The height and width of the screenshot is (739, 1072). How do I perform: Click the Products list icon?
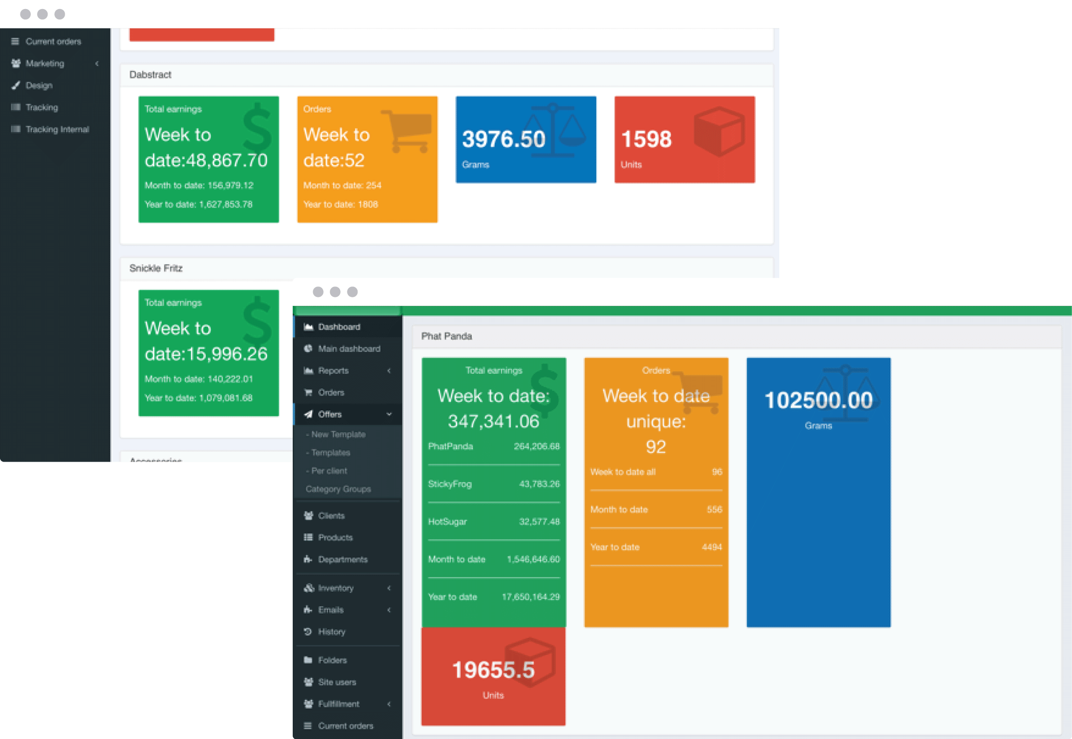(308, 538)
